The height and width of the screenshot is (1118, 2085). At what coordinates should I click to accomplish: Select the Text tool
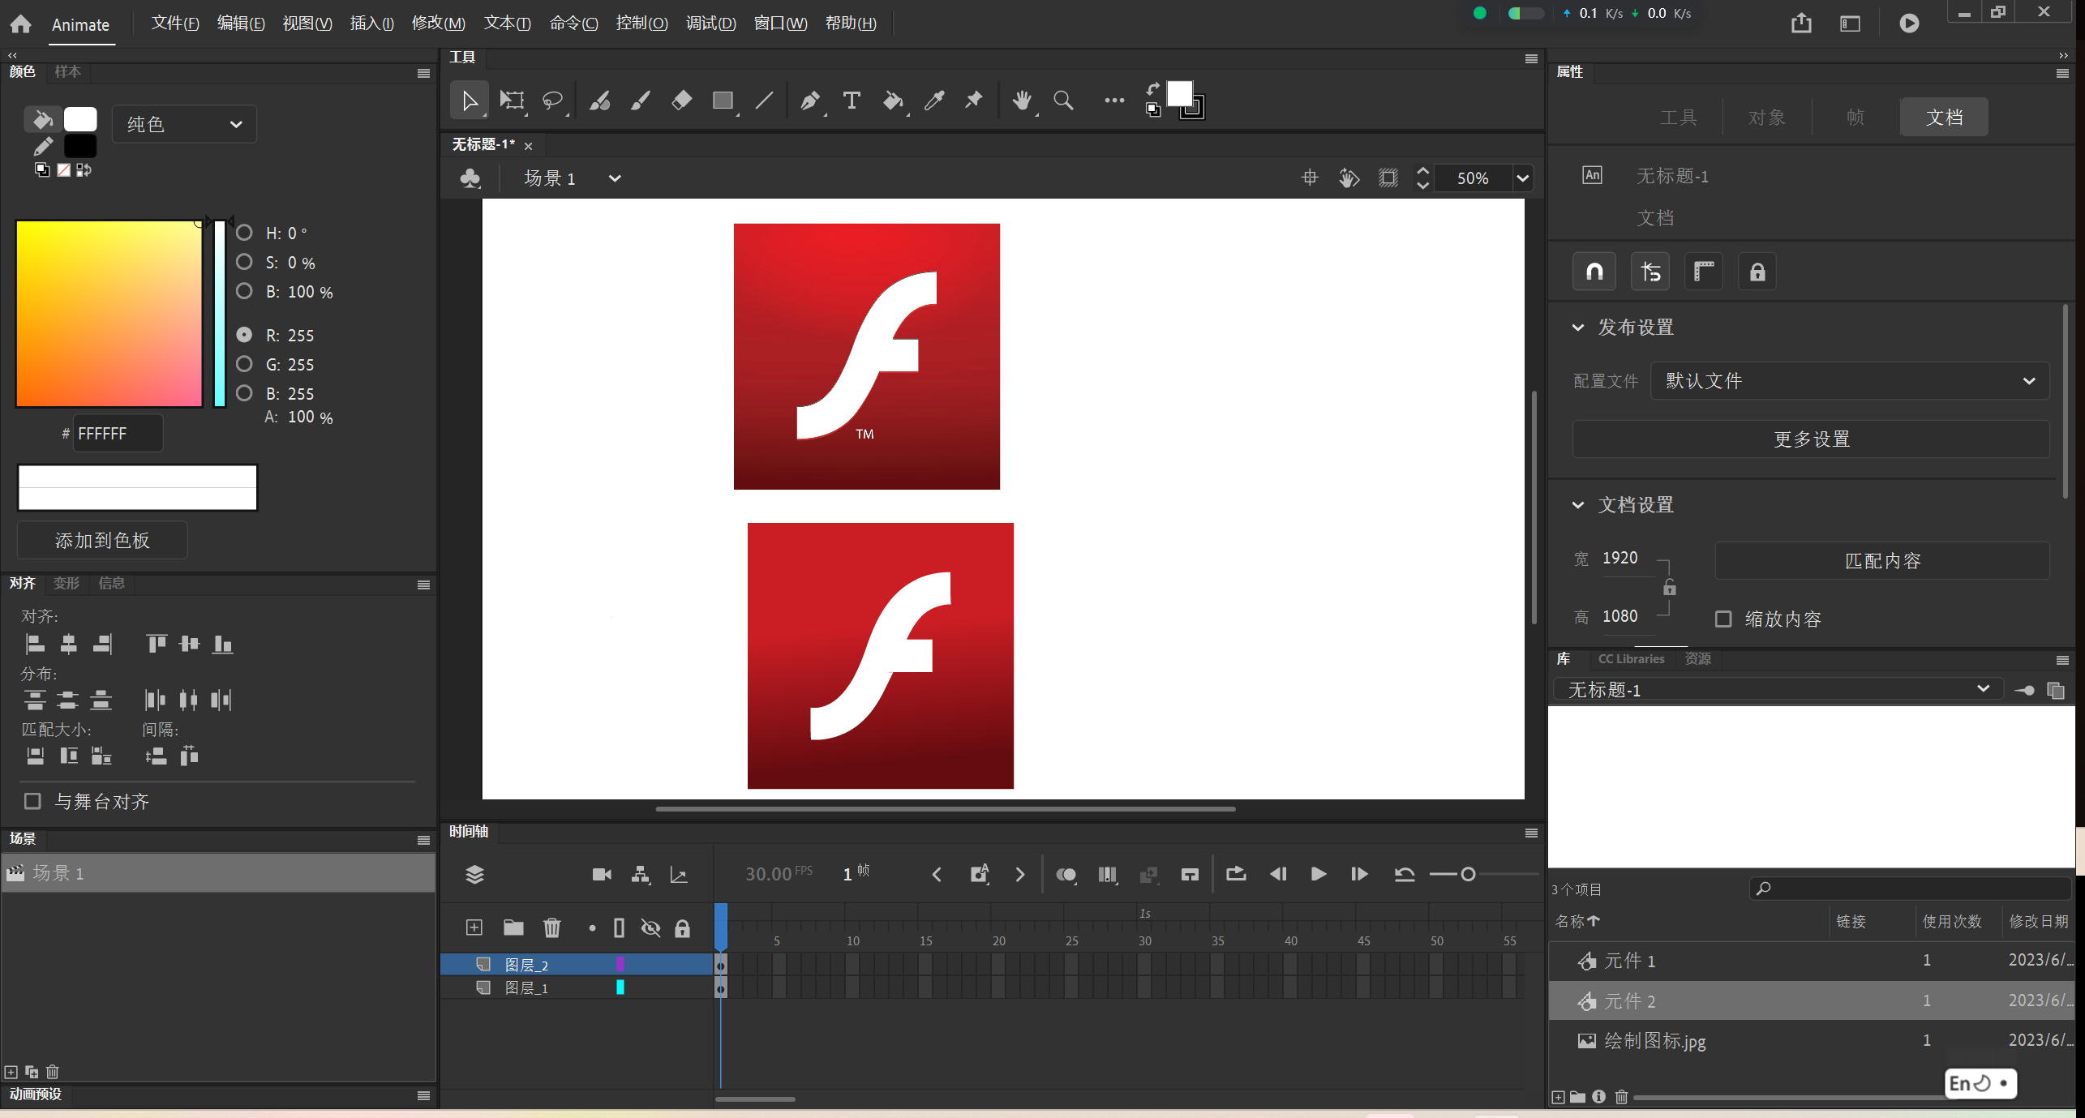852,101
